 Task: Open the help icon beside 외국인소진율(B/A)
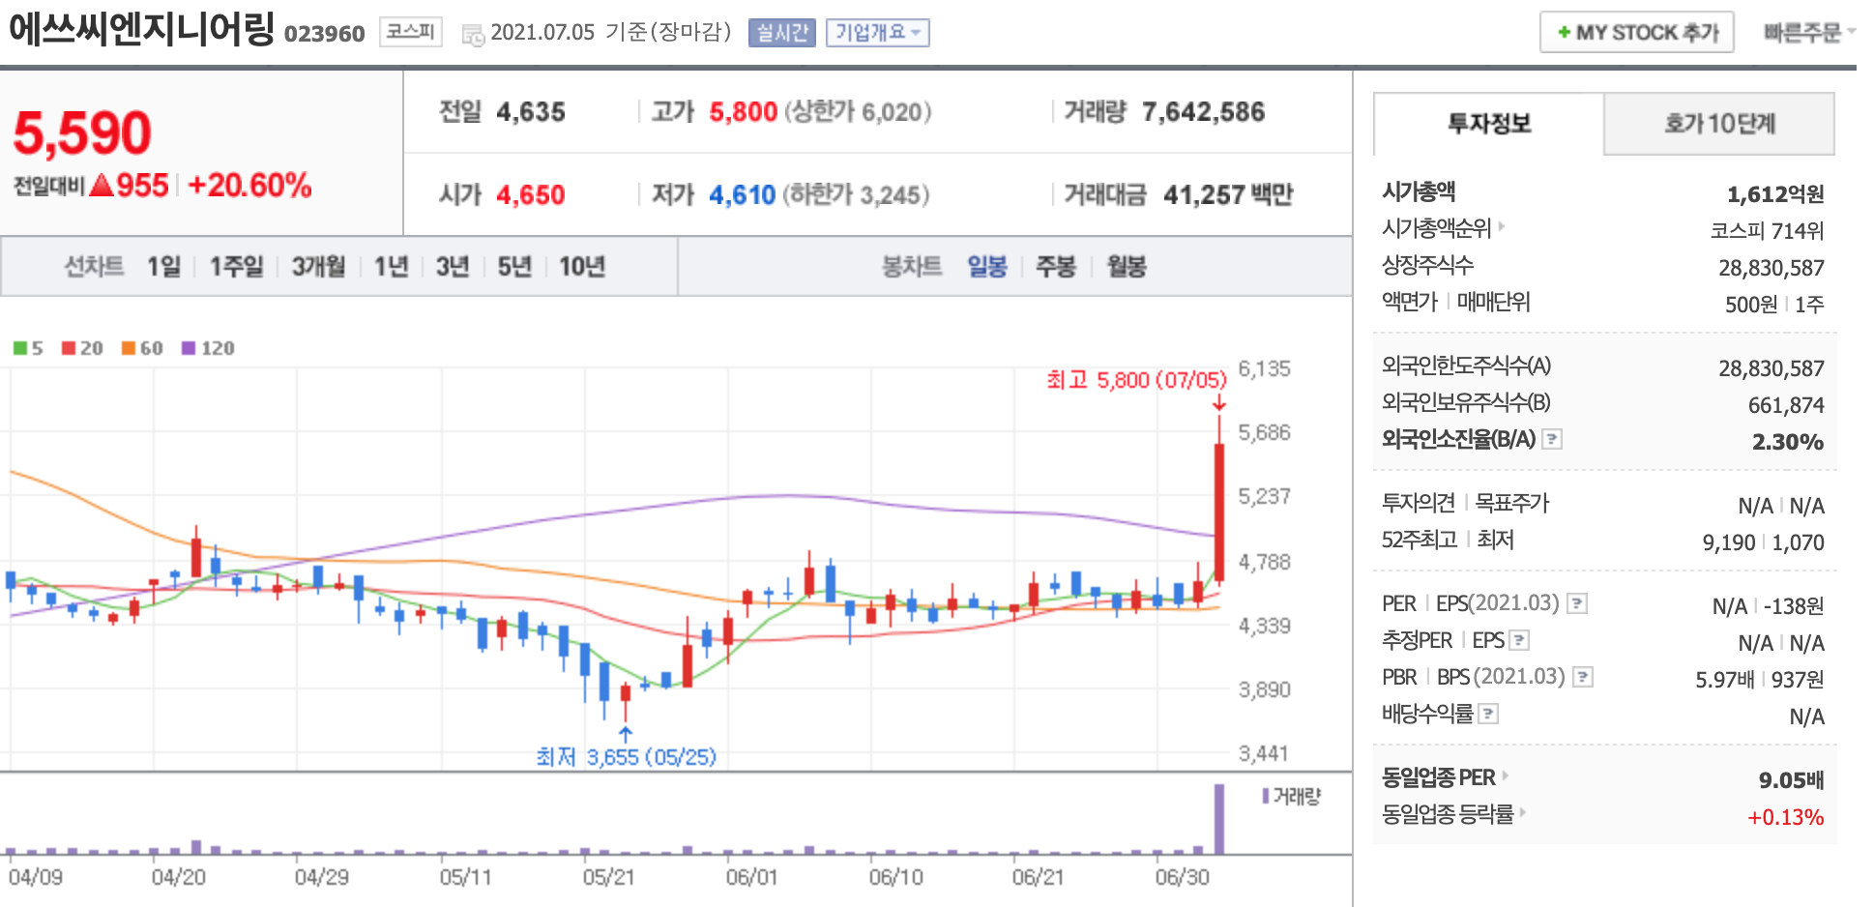tap(1551, 439)
